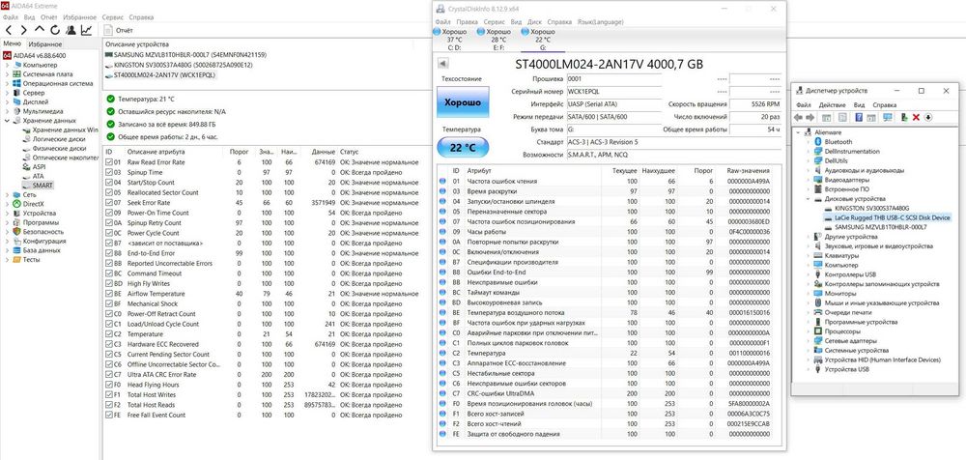Viewport: 966px width, 460px height.
Task: Open the Сервис menu in CrystalDiskInfo
Action: click(x=494, y=21)
